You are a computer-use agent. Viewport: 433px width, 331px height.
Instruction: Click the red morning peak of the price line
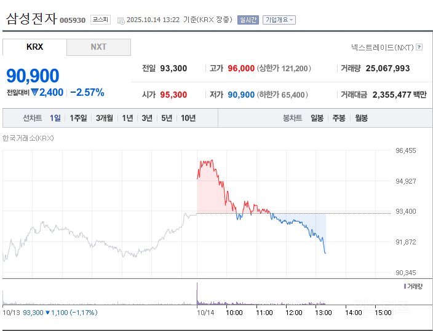[212, 160]
